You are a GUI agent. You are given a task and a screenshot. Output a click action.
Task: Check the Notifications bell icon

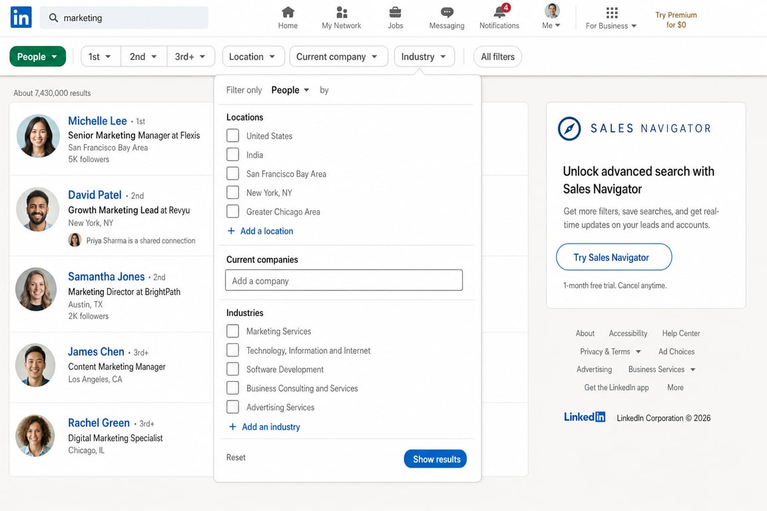click(500, 12)
